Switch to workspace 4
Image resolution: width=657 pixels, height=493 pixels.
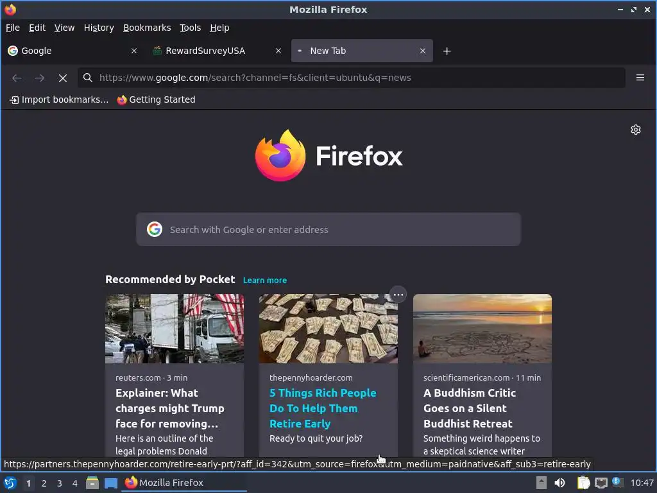75,483
